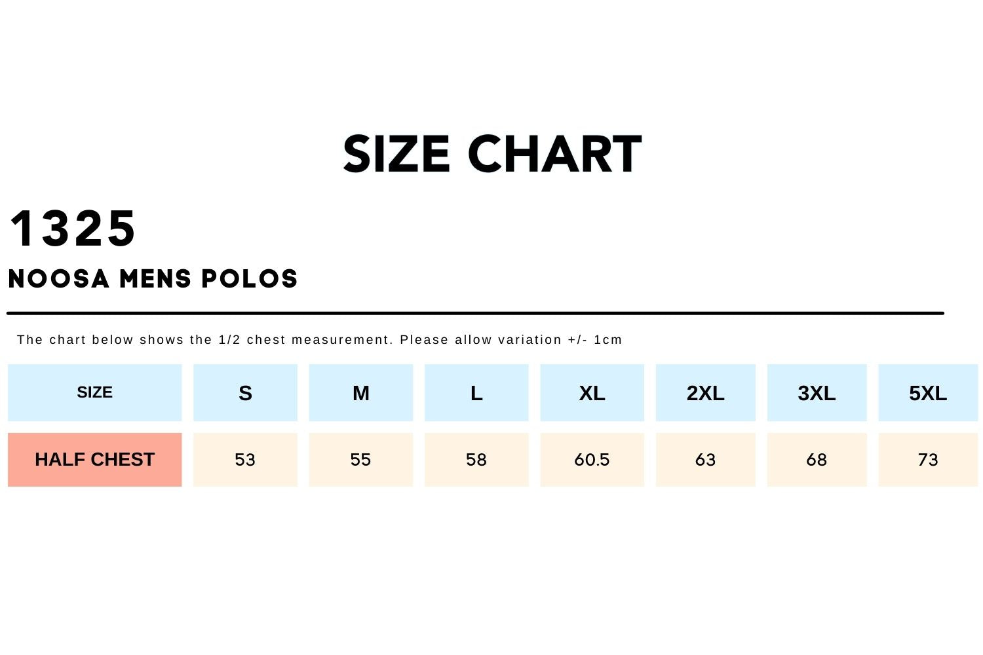
Task: Select the 73 measurement cell
Action: [x=928, y=460]
